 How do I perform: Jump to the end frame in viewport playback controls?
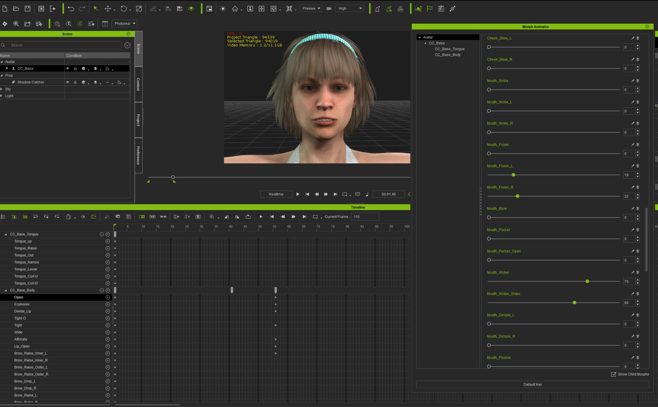(x=335, y=194)
